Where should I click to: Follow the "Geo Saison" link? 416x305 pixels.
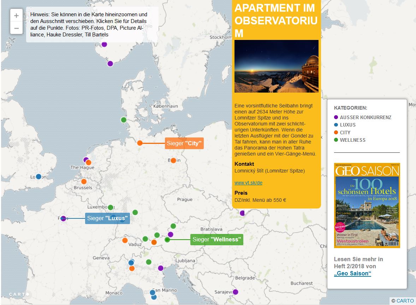pyautogui.click(x=352, y=274)
